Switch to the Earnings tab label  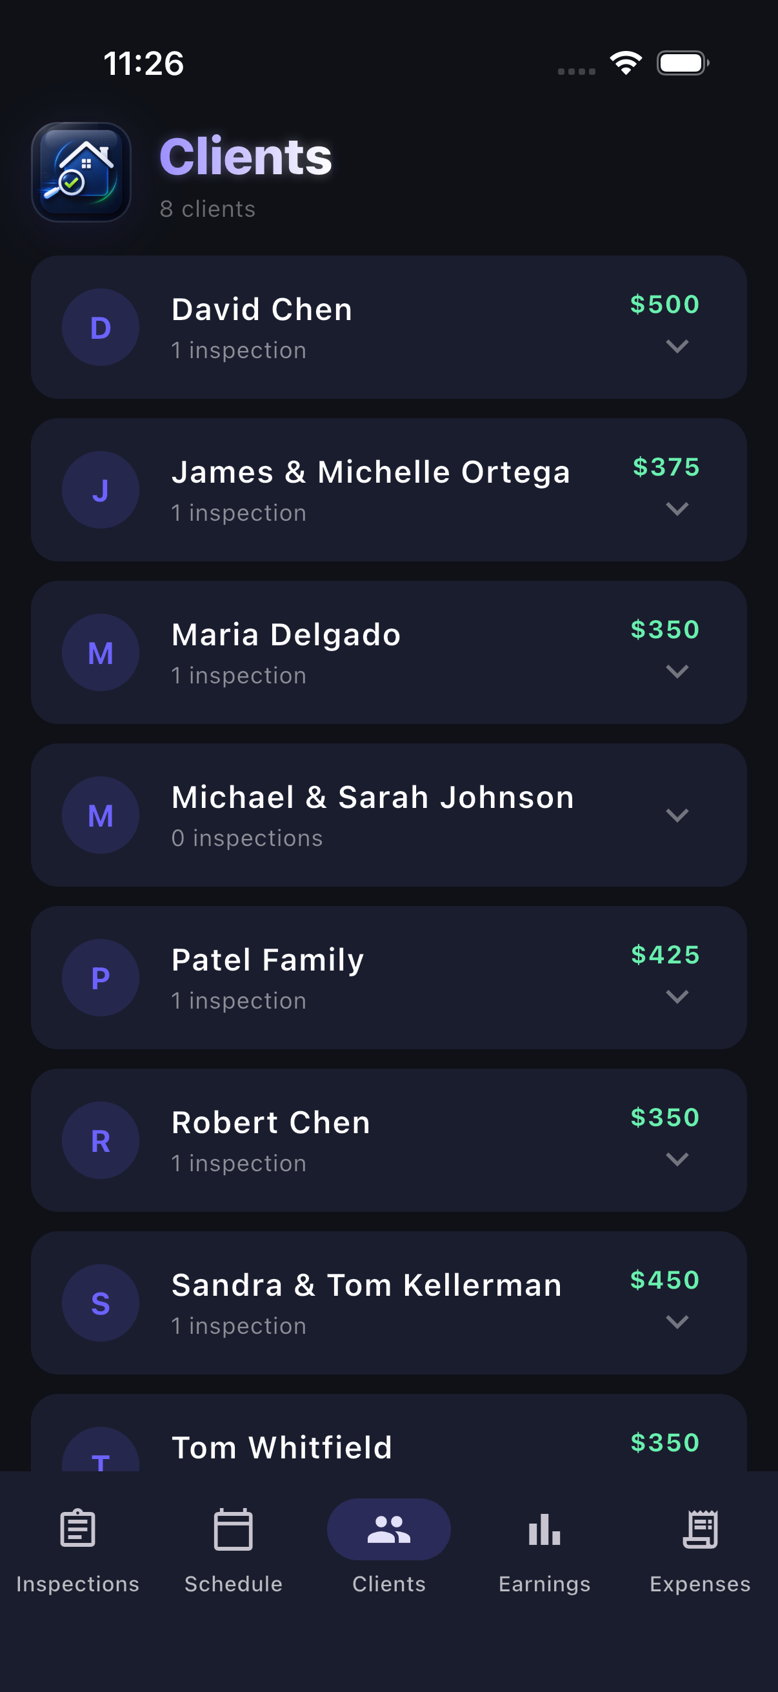544,1584
